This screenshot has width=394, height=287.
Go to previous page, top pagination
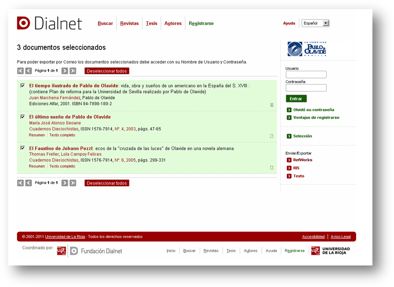coord(29,71)
